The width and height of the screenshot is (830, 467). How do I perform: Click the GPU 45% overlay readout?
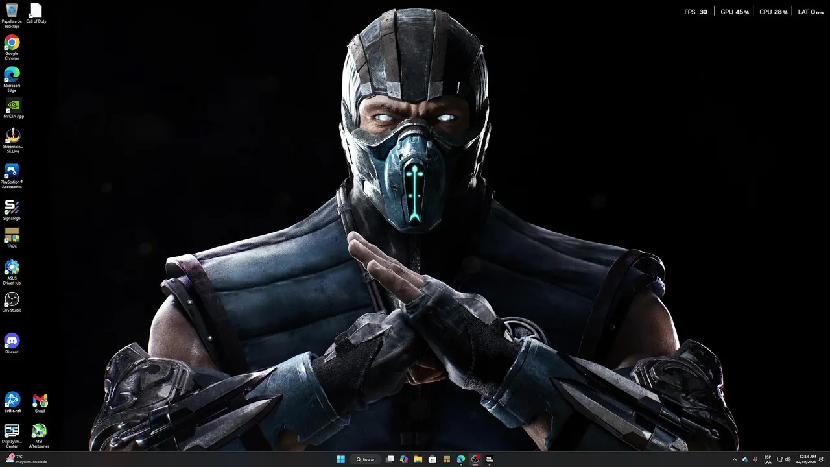click(735, 12)
